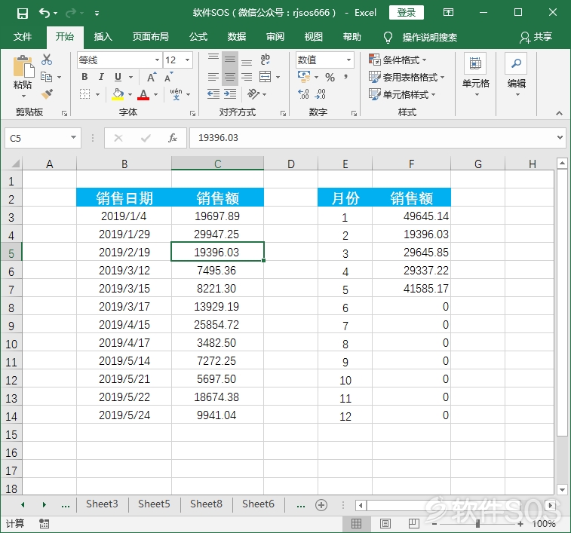571x533 pixels.
Task: Select cell containing 41585.17
Action: pos(412,288)
